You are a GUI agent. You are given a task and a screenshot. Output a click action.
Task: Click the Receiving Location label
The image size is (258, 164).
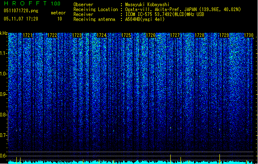tap(96, 9)
